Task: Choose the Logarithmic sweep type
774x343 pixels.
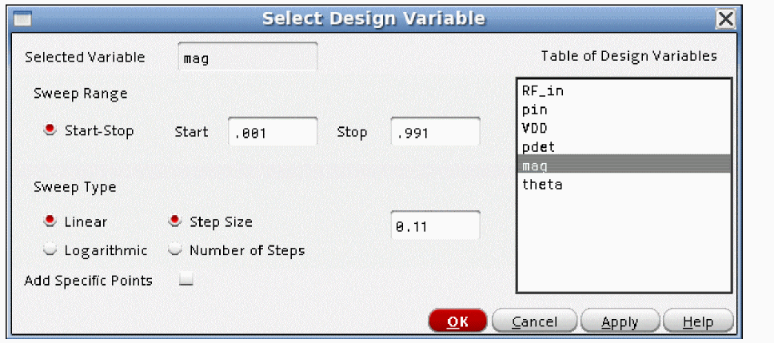Action: click(50, 249)
